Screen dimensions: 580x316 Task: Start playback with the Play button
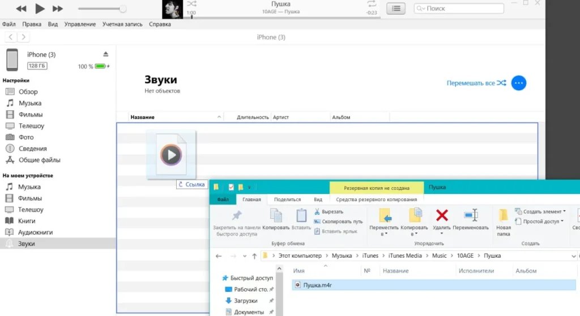click(40, 8)
